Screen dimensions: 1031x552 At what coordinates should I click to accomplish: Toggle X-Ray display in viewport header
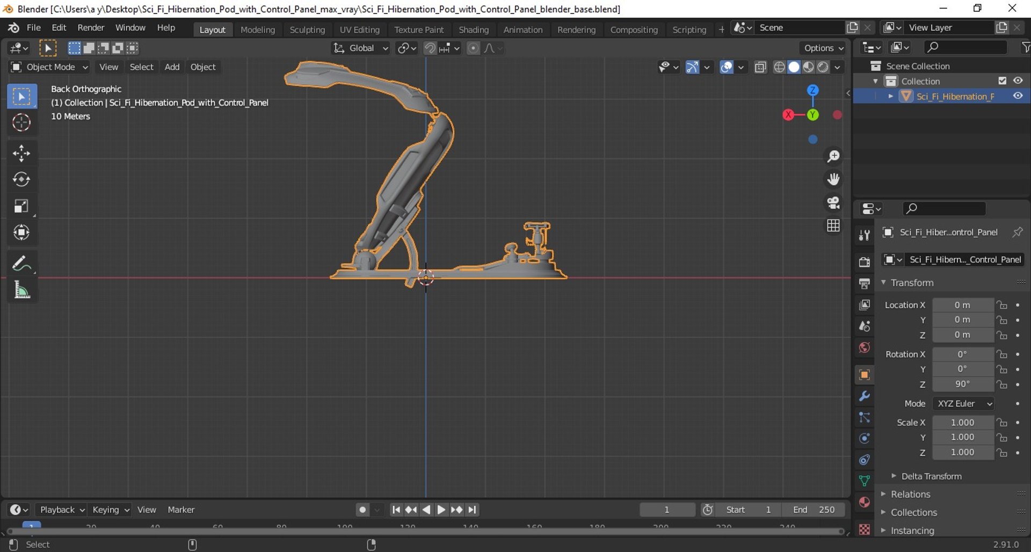(760, 67)
